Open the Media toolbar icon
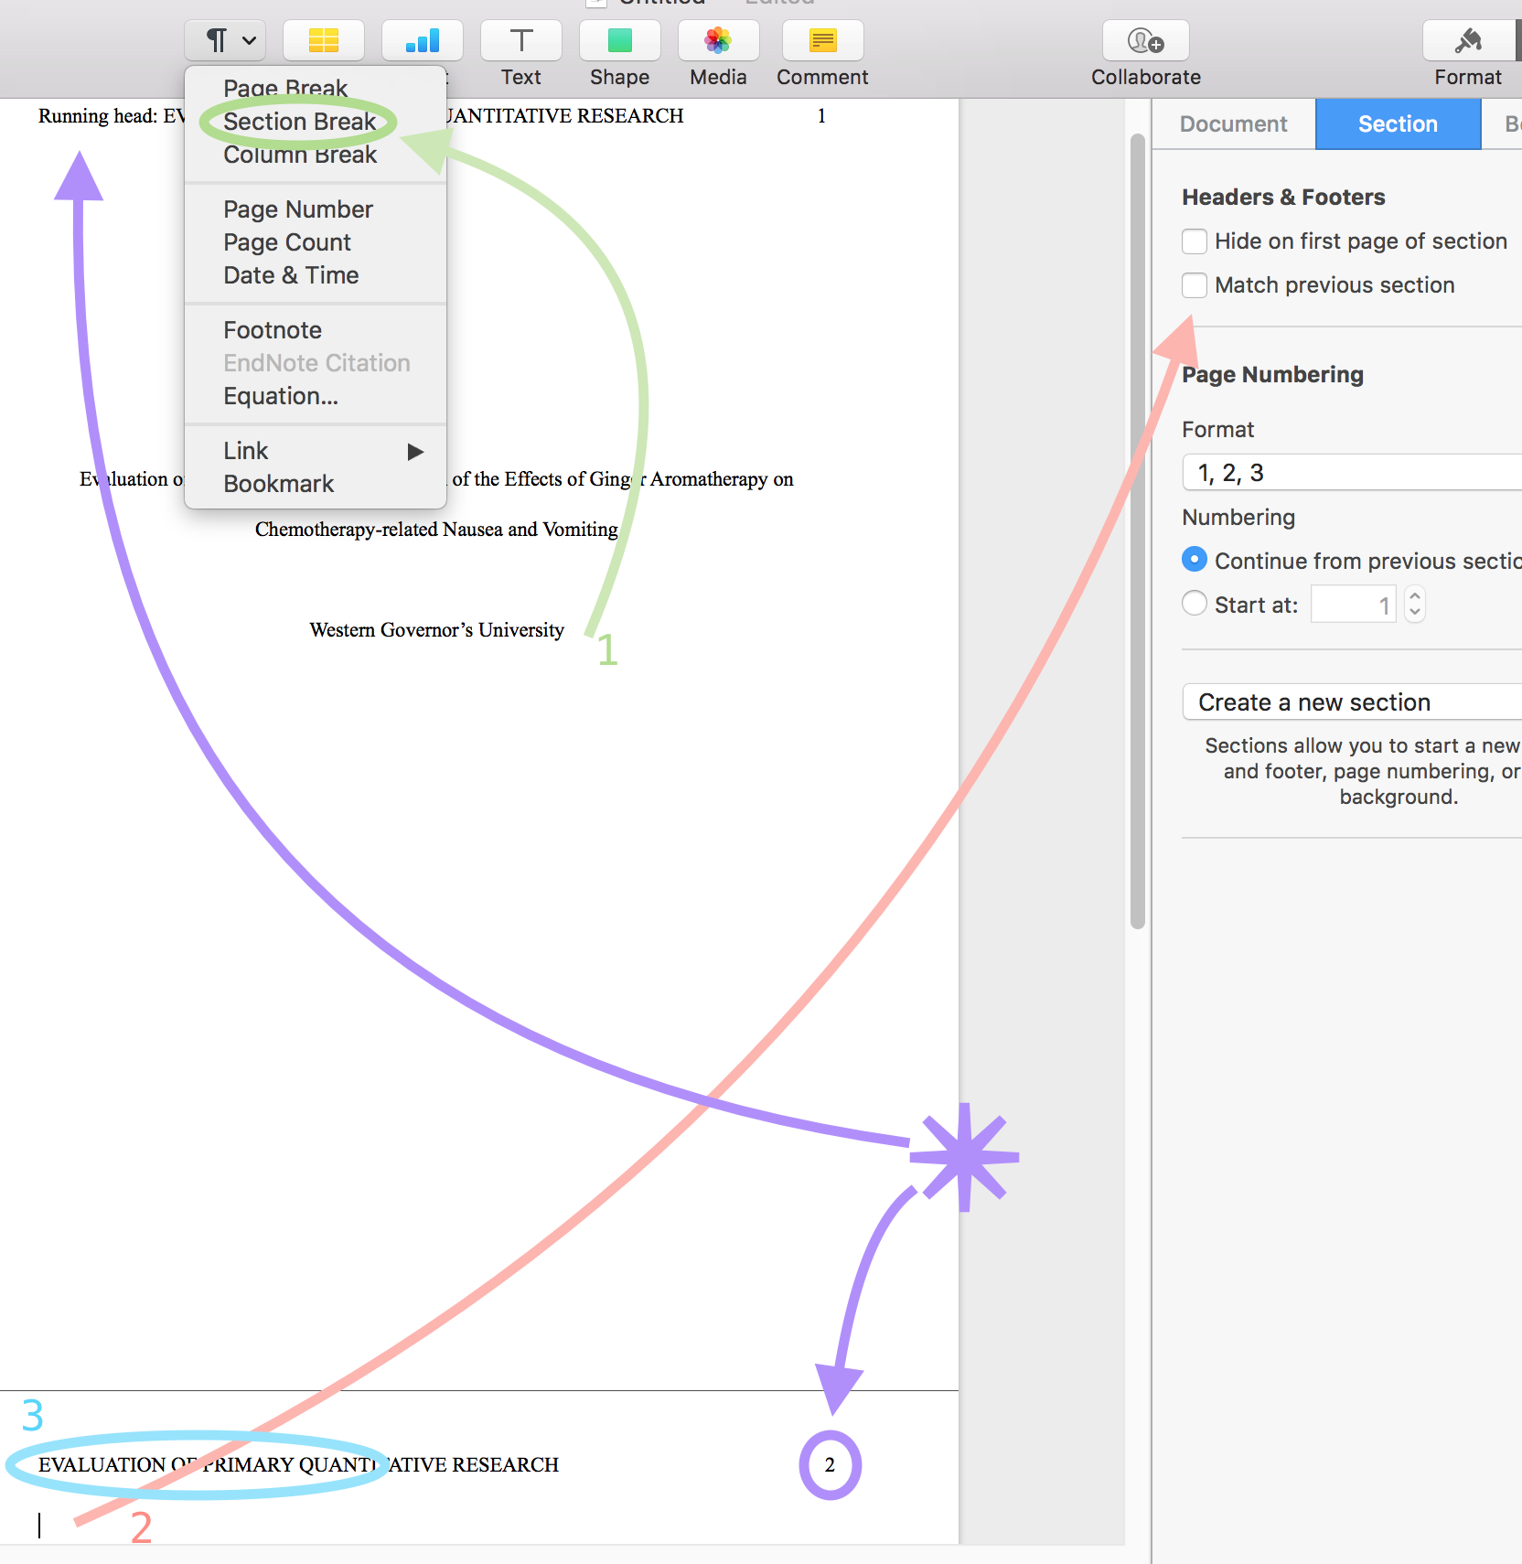The width and height of the screenshot is (1522, 1564). pyautogui.click(x=719, y=40)
